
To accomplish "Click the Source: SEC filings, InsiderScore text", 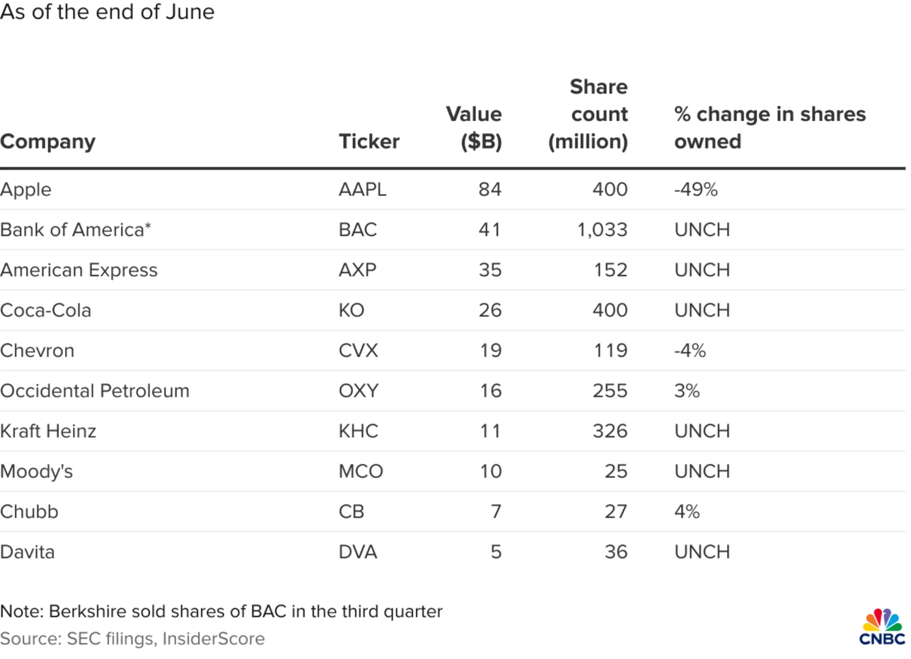I will pyautogui.click(x=132, y=638).
